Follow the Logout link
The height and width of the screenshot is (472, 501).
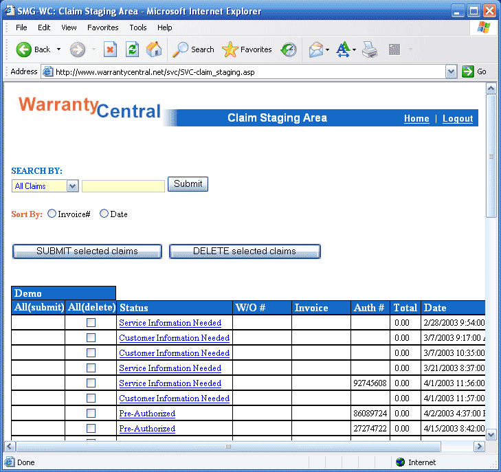point(458,118)
